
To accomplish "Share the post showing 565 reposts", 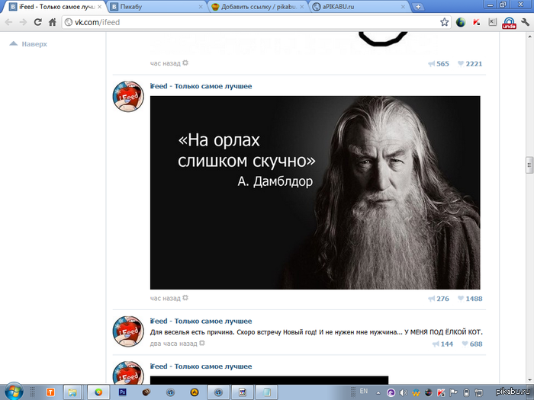I will [439, 63].
